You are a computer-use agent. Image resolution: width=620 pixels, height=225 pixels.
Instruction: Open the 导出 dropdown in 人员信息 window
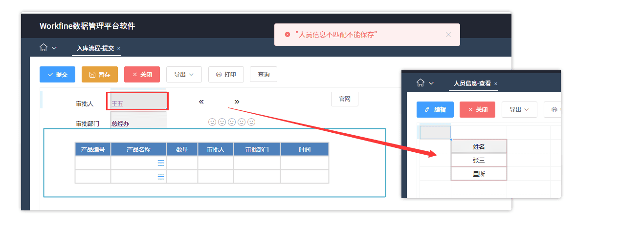point(519,109)
